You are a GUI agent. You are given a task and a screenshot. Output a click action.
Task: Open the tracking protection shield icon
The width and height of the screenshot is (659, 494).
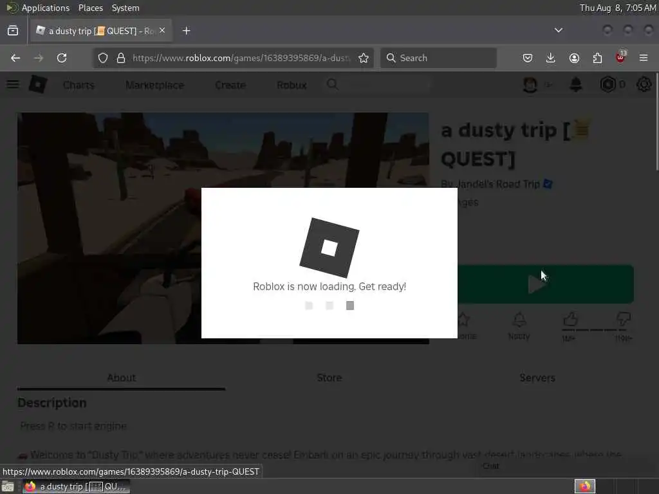[x=103, y=58]
